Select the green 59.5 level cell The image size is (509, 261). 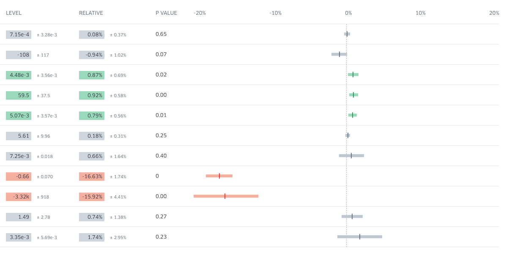[19, 95]
